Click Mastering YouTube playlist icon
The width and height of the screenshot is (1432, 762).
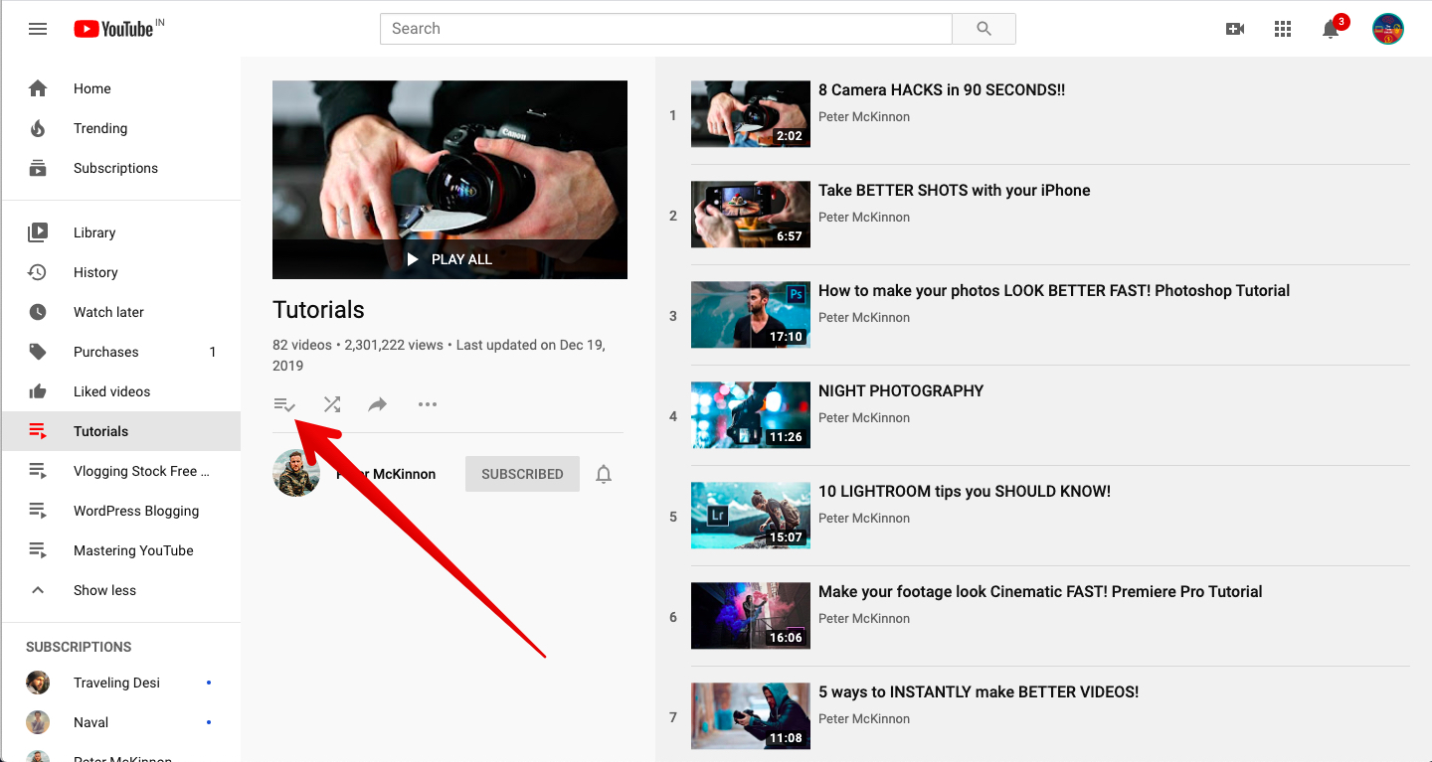coord(38,550)
